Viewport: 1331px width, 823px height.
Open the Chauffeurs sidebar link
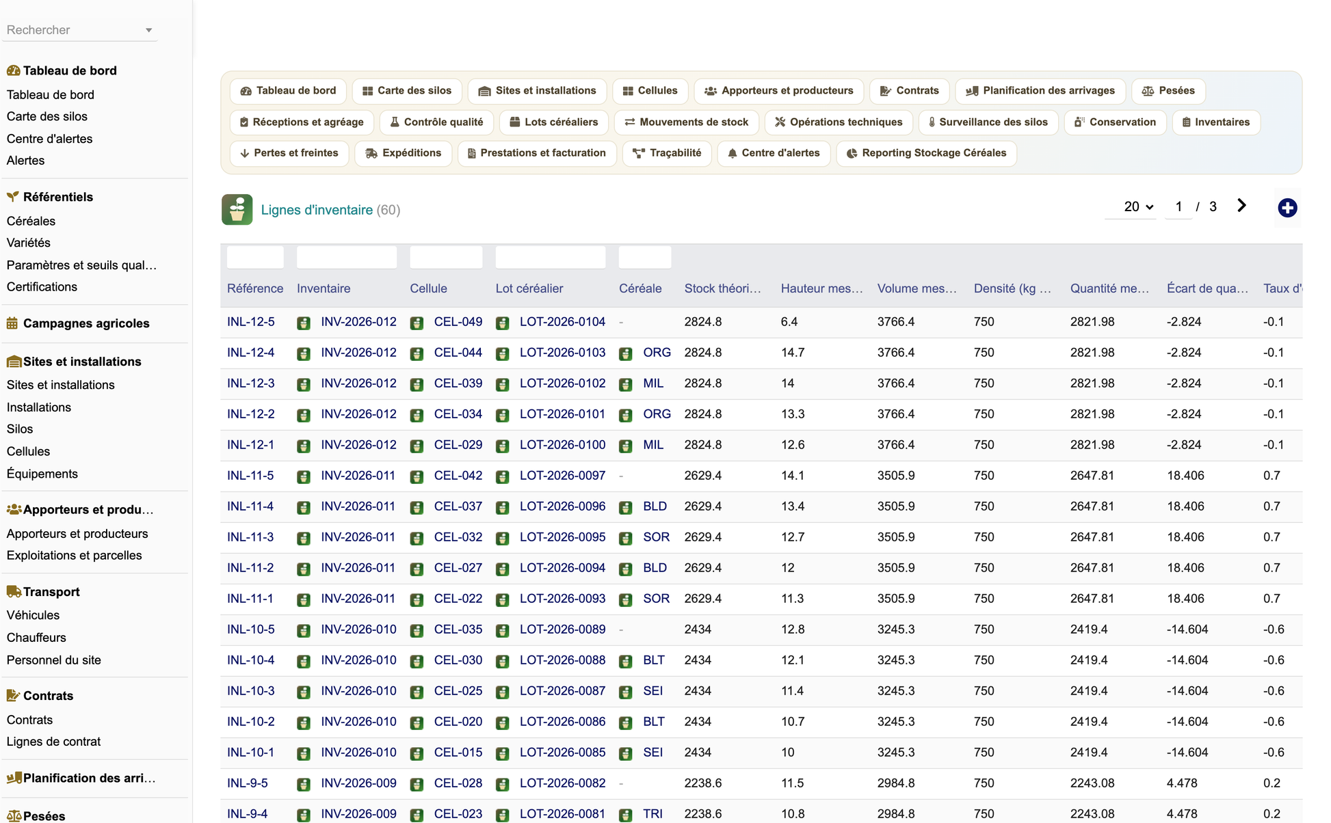pyautogui.click(x=36, y=638)
